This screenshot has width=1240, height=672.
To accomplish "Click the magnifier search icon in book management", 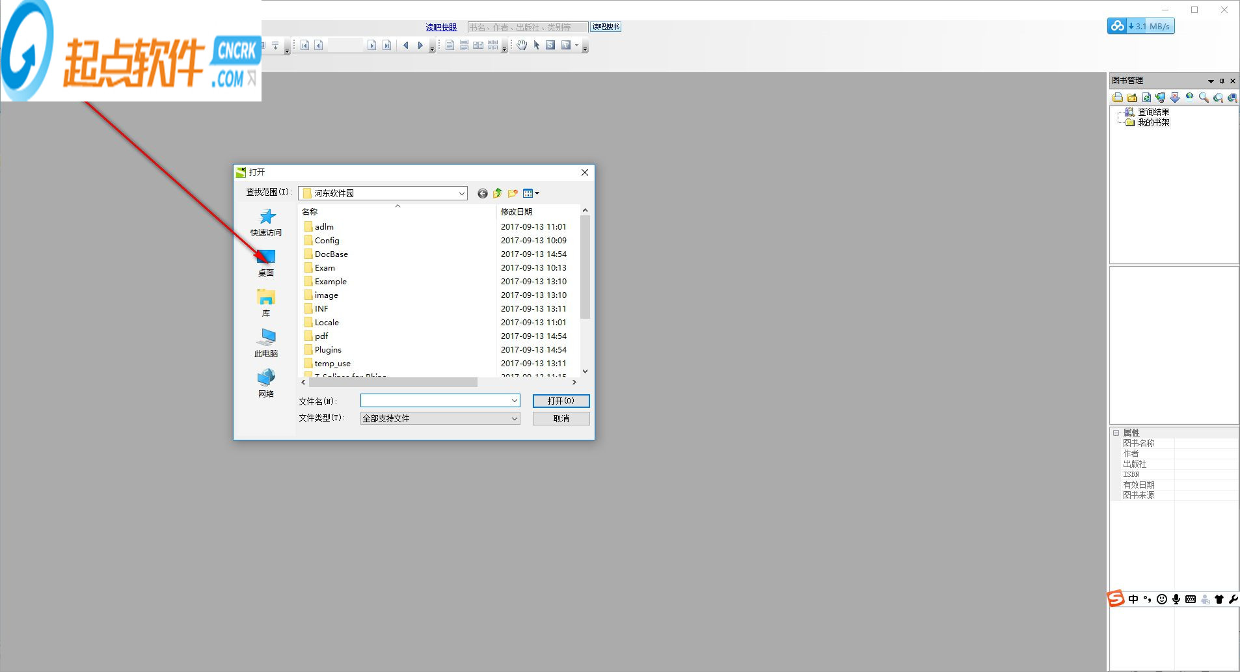I will coord(1204,98).
